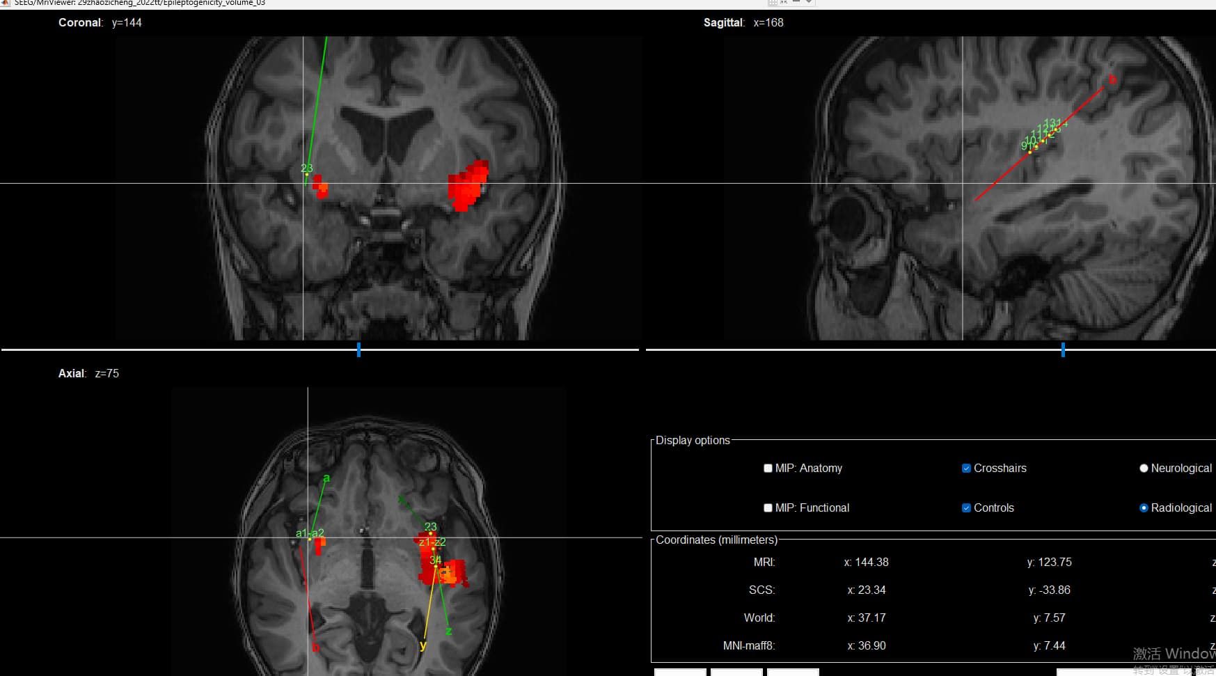This screenshot has height=676, width=1216.
Task: Click the green electrode label z in axial view
Action: click(448, 631)
